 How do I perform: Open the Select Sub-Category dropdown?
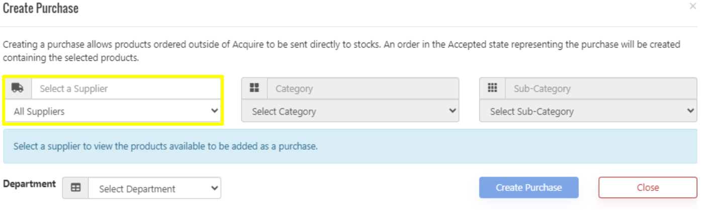(588, 111)
